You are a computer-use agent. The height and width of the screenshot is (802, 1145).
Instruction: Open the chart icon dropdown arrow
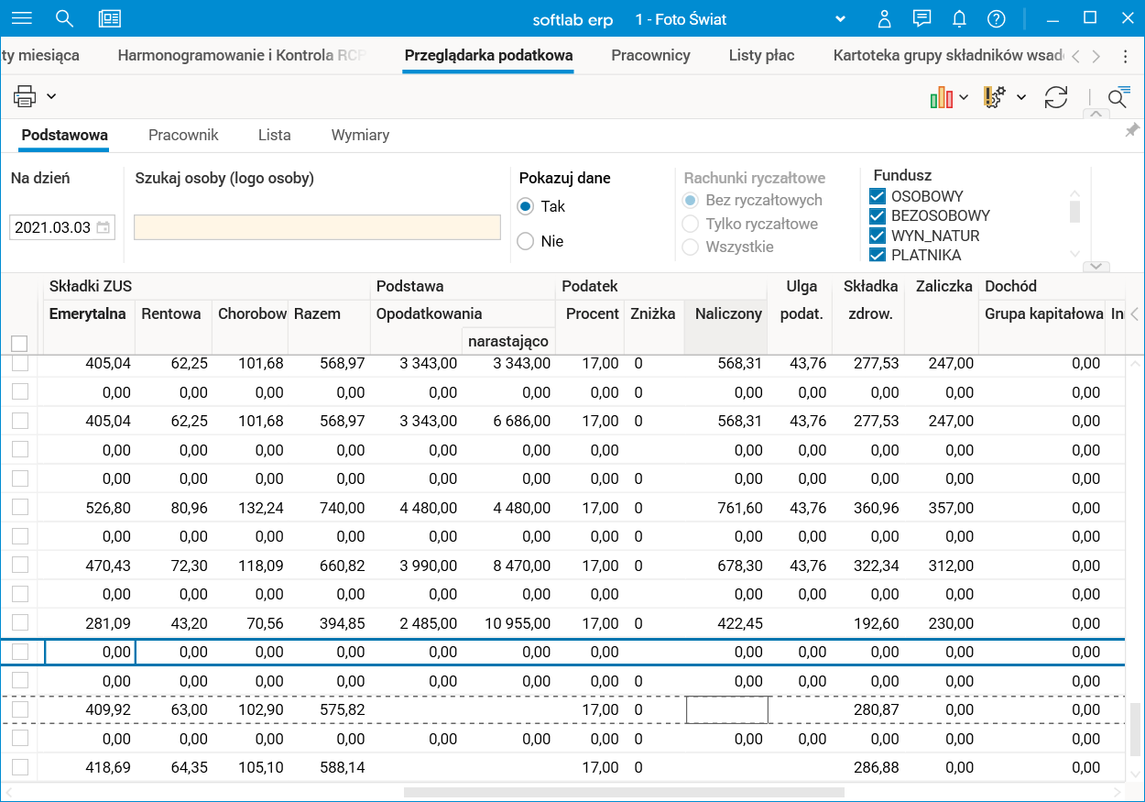pos(964,97)
